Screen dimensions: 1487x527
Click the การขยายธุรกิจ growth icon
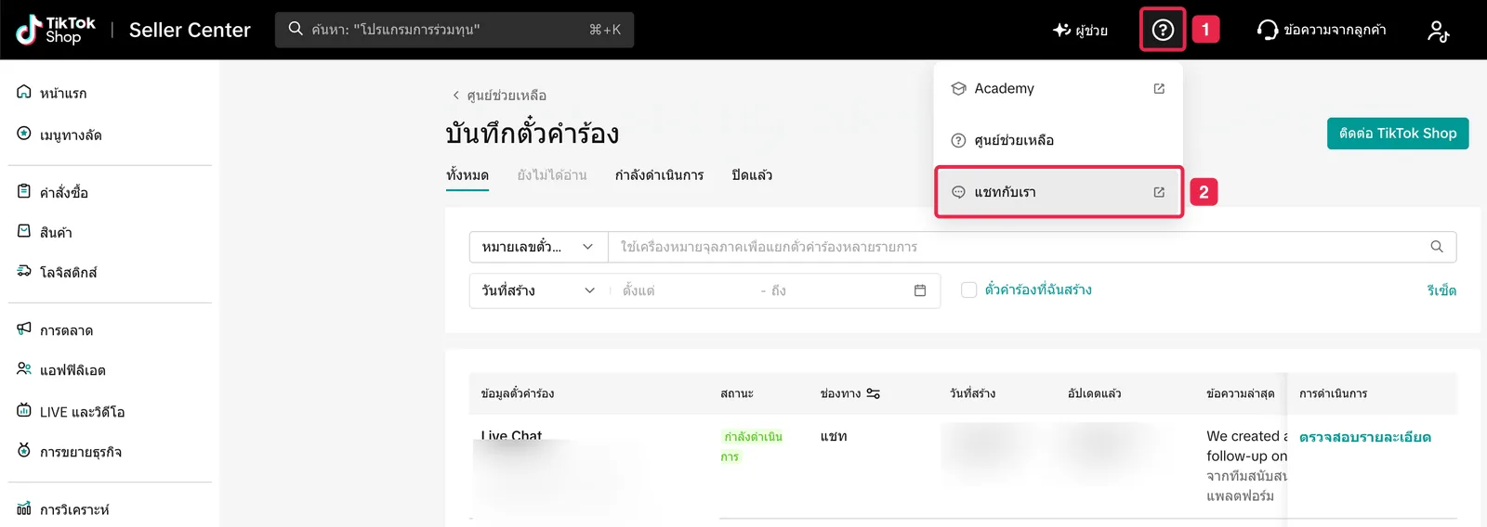tap(24, 450)
